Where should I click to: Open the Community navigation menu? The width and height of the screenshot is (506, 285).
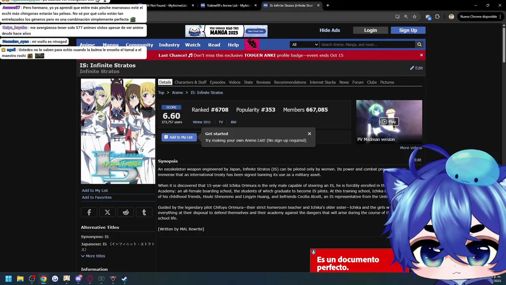[x=140, y=45]
